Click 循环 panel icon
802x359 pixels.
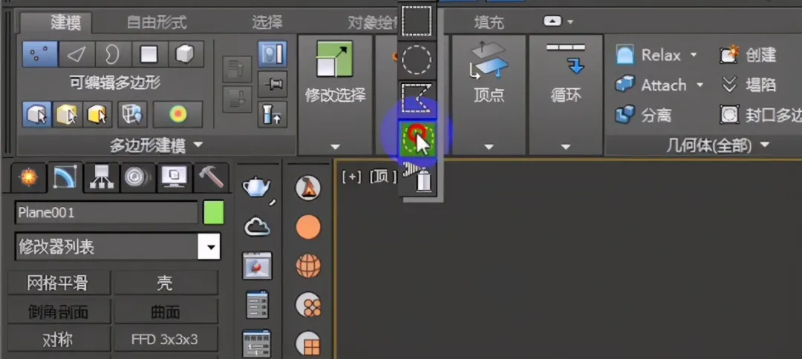565,59
